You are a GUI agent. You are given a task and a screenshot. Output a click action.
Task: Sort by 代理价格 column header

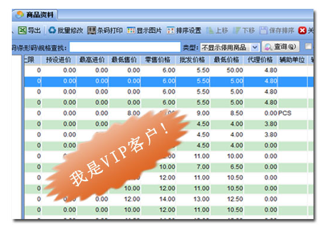tap(260, 60)
